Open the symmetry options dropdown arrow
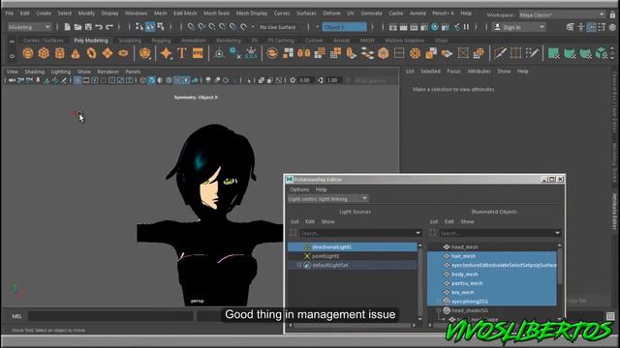This screenshot has width=620, height=348. [x=317, y=27]
